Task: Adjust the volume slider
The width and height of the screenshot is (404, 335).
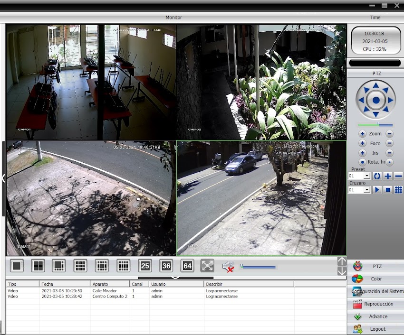Action: pyautogui.click(x=259, y=266)
